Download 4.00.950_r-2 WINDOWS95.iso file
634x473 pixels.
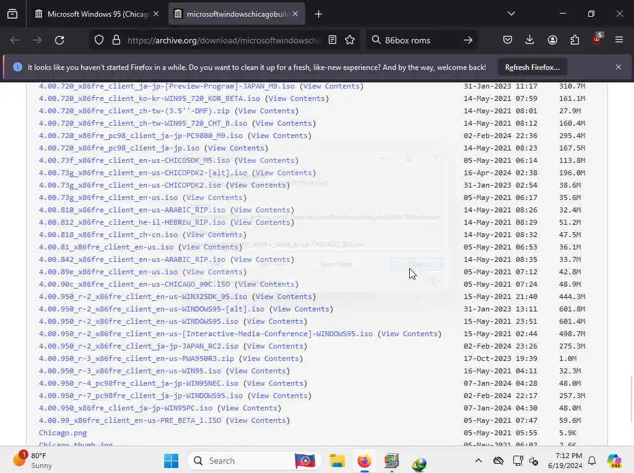[138, 321]
